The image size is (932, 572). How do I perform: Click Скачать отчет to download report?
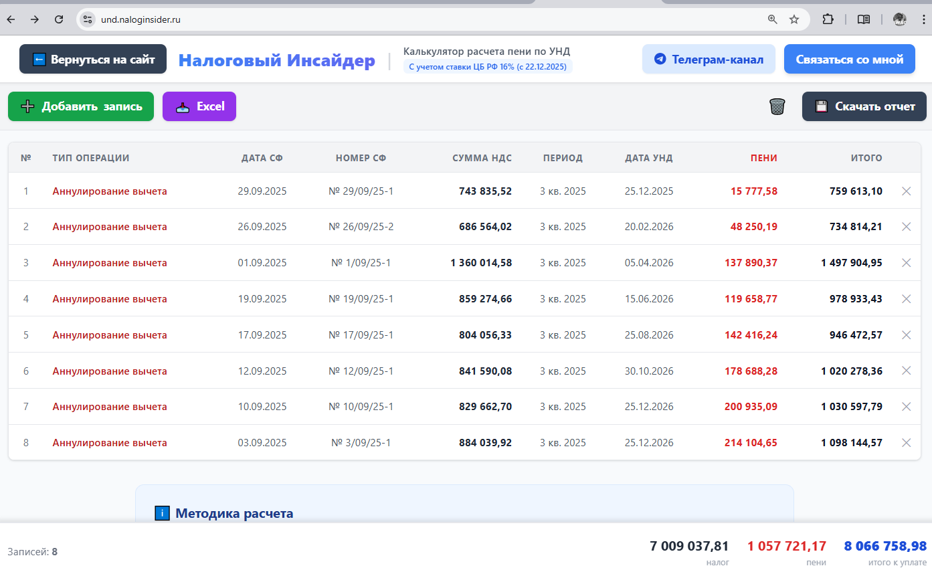click(864, 106)
